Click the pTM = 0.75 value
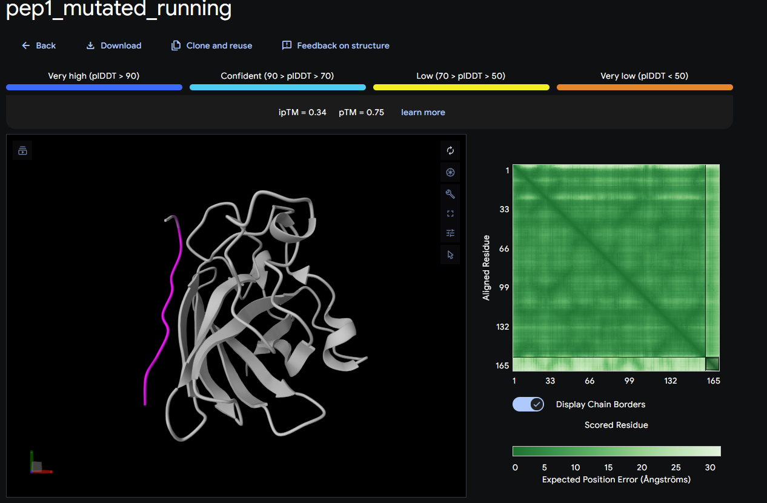This screenshot has height=503, width=767. (361, 112)
